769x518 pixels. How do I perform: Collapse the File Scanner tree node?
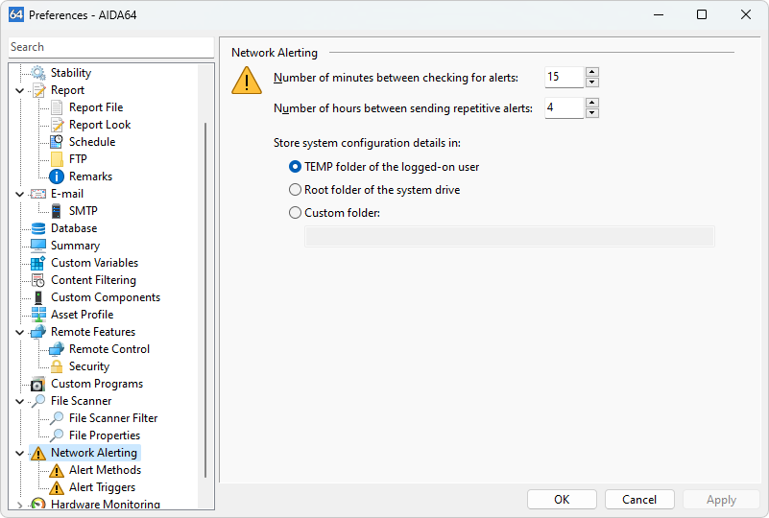[19, 401]
